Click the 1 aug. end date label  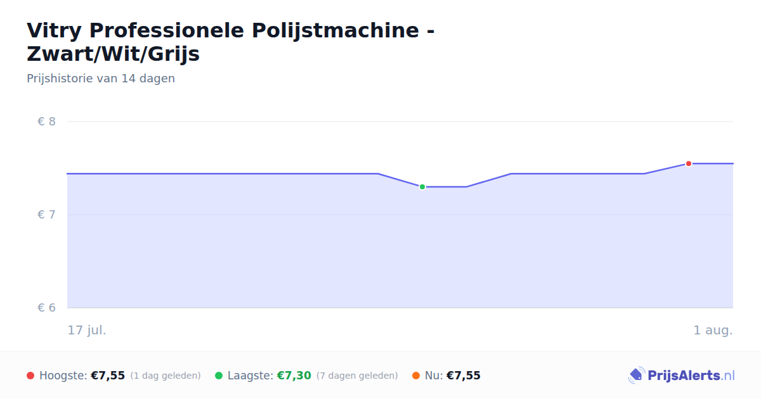pyautogui.click(x=713, y=330)
